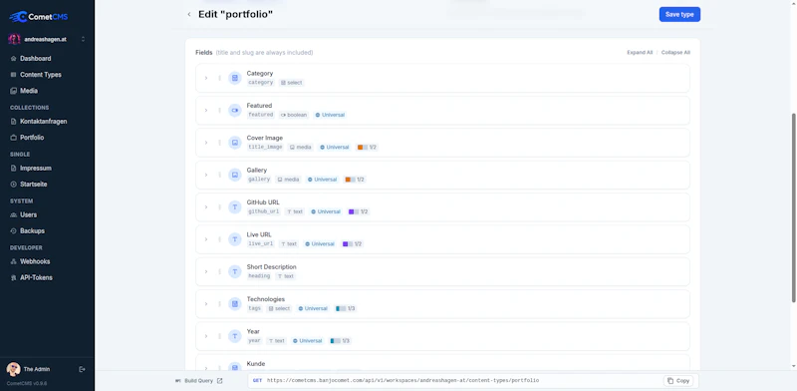Click the Technologies select-type icon
The width and height of the screenshot is (797, 391).
pyautogui.click(x=235, y=304)
